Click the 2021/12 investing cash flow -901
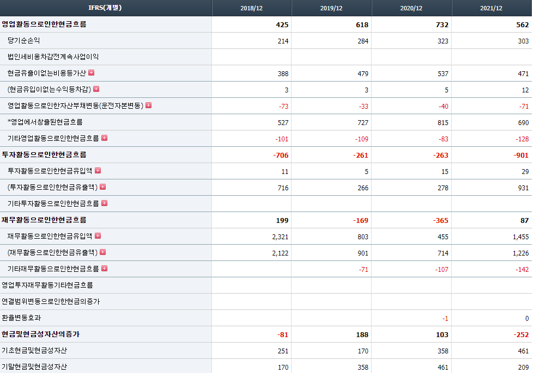The width and height of the screenshot is (534, 373). click(521, 156)
